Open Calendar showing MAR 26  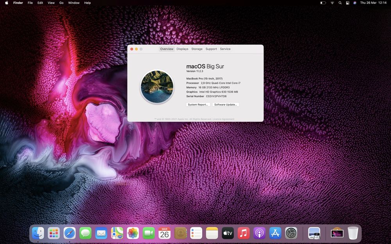pos(165,233)
